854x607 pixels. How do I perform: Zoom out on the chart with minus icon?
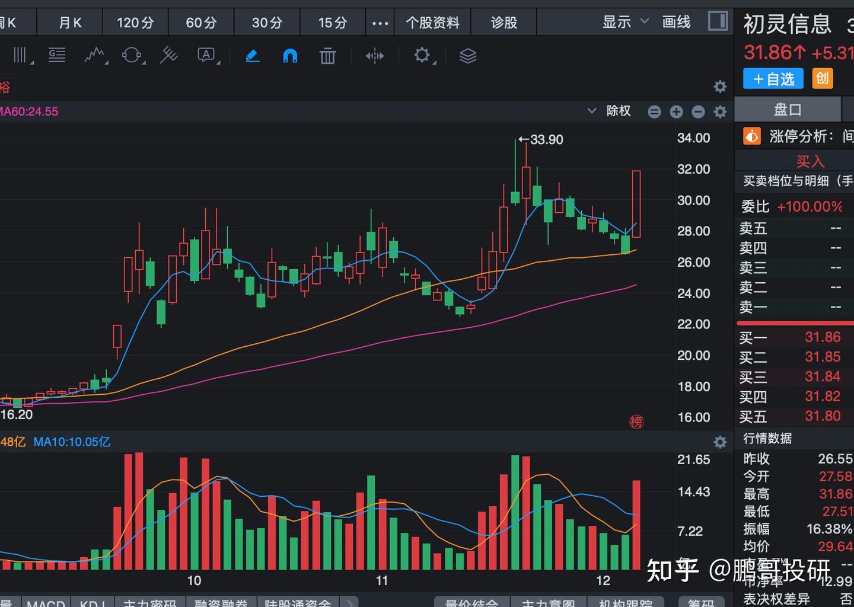click(698, 111)
